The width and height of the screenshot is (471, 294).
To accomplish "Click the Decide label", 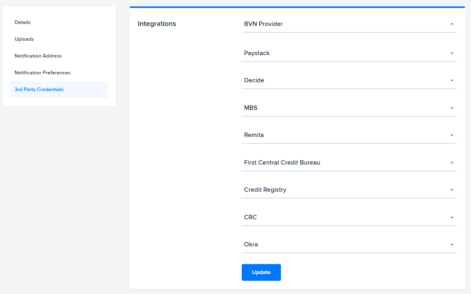I will tap(254, 80).
